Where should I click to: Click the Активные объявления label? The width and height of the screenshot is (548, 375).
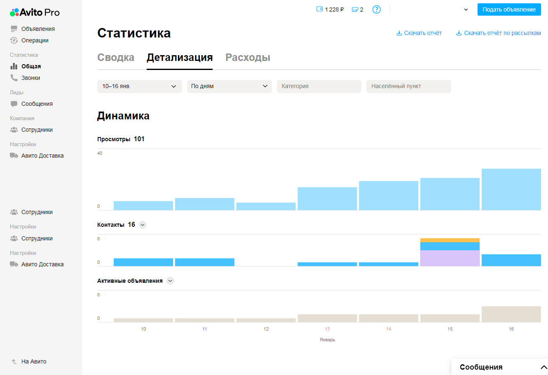point(130,281)
